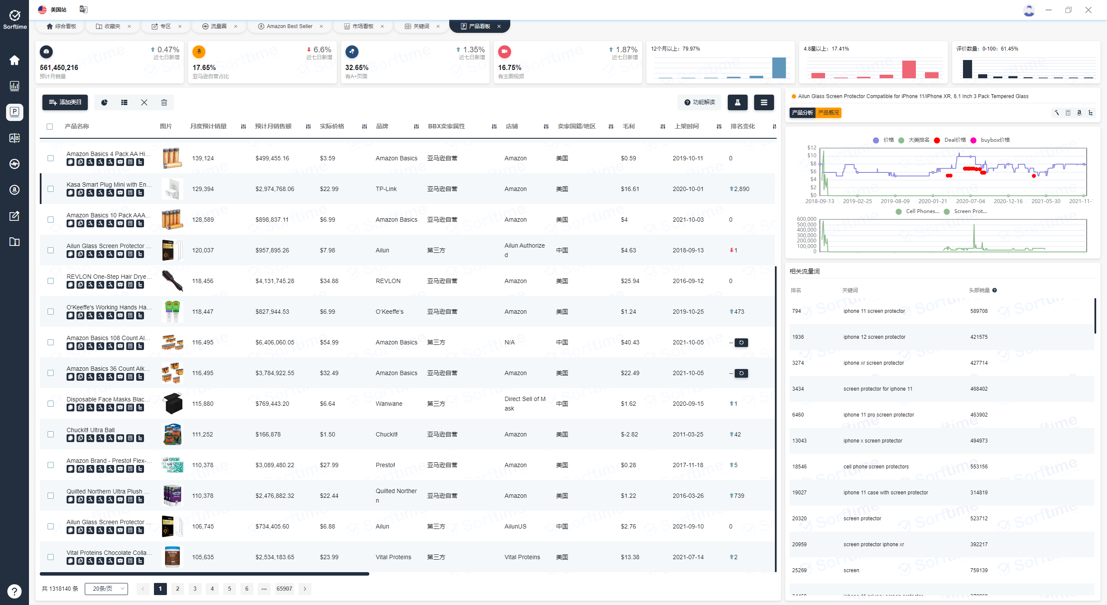The height and width of the screenshot is (605, 1107).
Task: Select the 产品概况 orange tab button
Action: (829, 113)
